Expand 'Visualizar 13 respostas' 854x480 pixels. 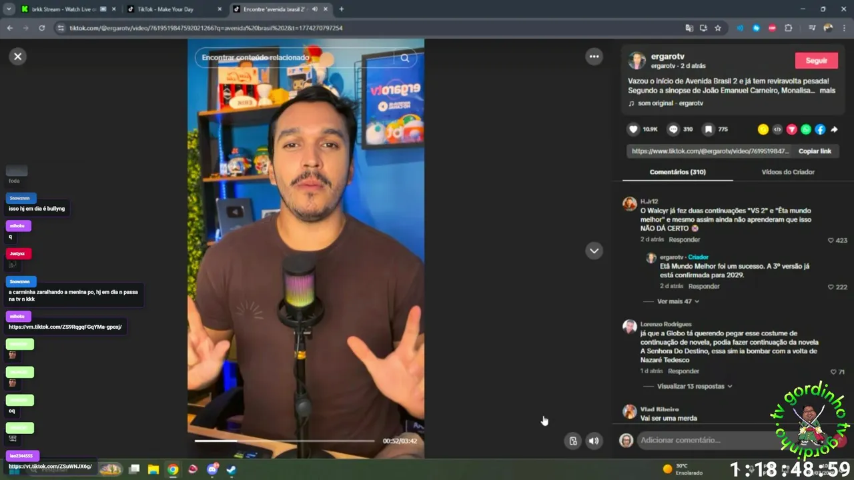point(695,386)
